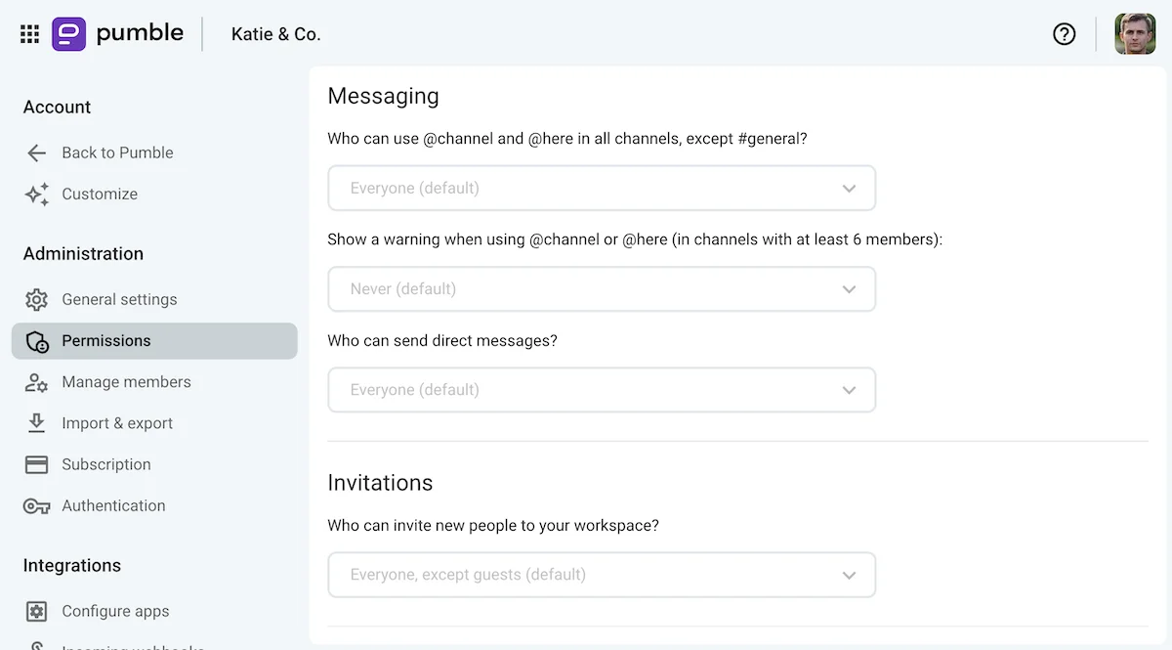Select General settings under Administration

[119, 299]
